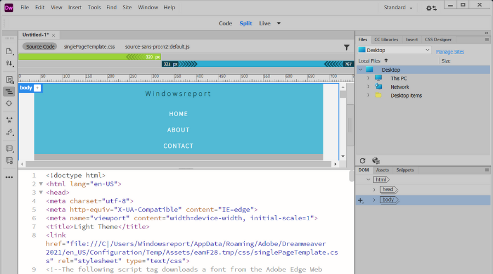Switch to Live view mode
Image resolution: width=493 pixels, height=274 pixels.
265,24
